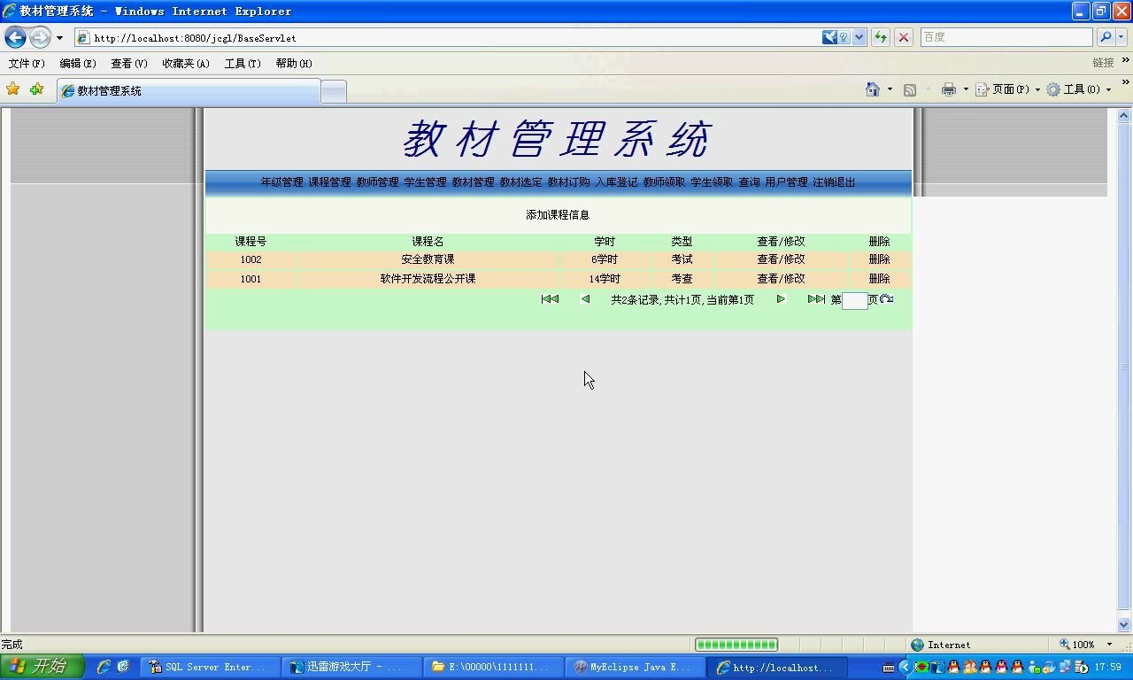
Task: Open the 页面(P) command dropdown
Action: pyautogui.click(x=1007, y=89)
